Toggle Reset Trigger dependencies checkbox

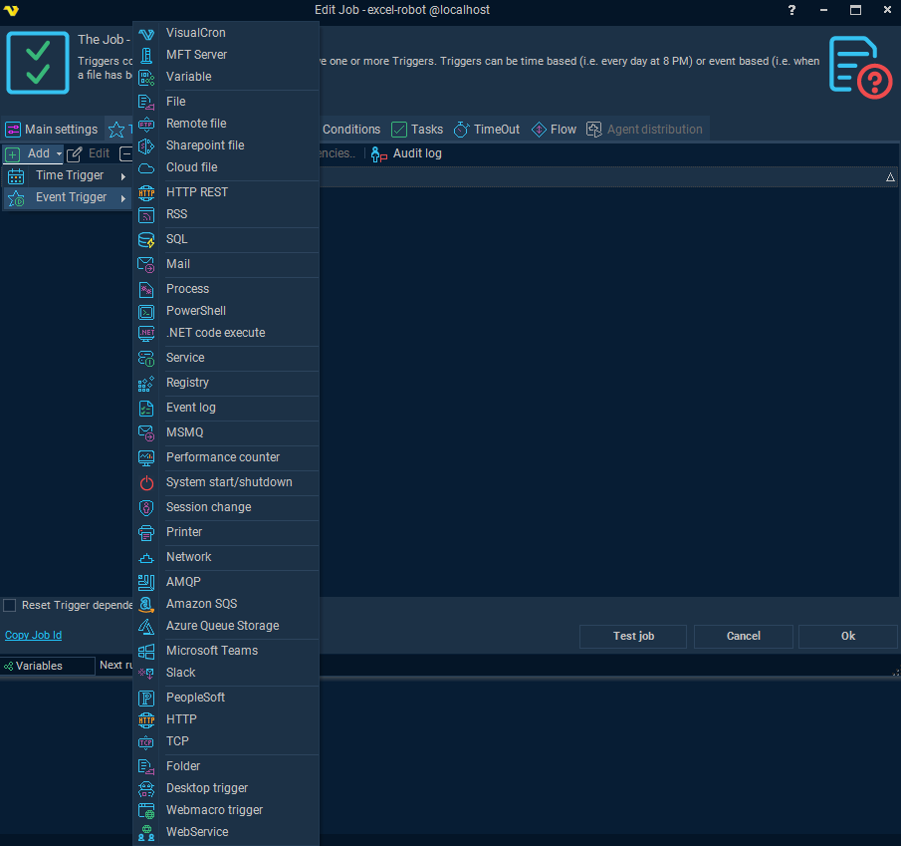pos(9,605)
